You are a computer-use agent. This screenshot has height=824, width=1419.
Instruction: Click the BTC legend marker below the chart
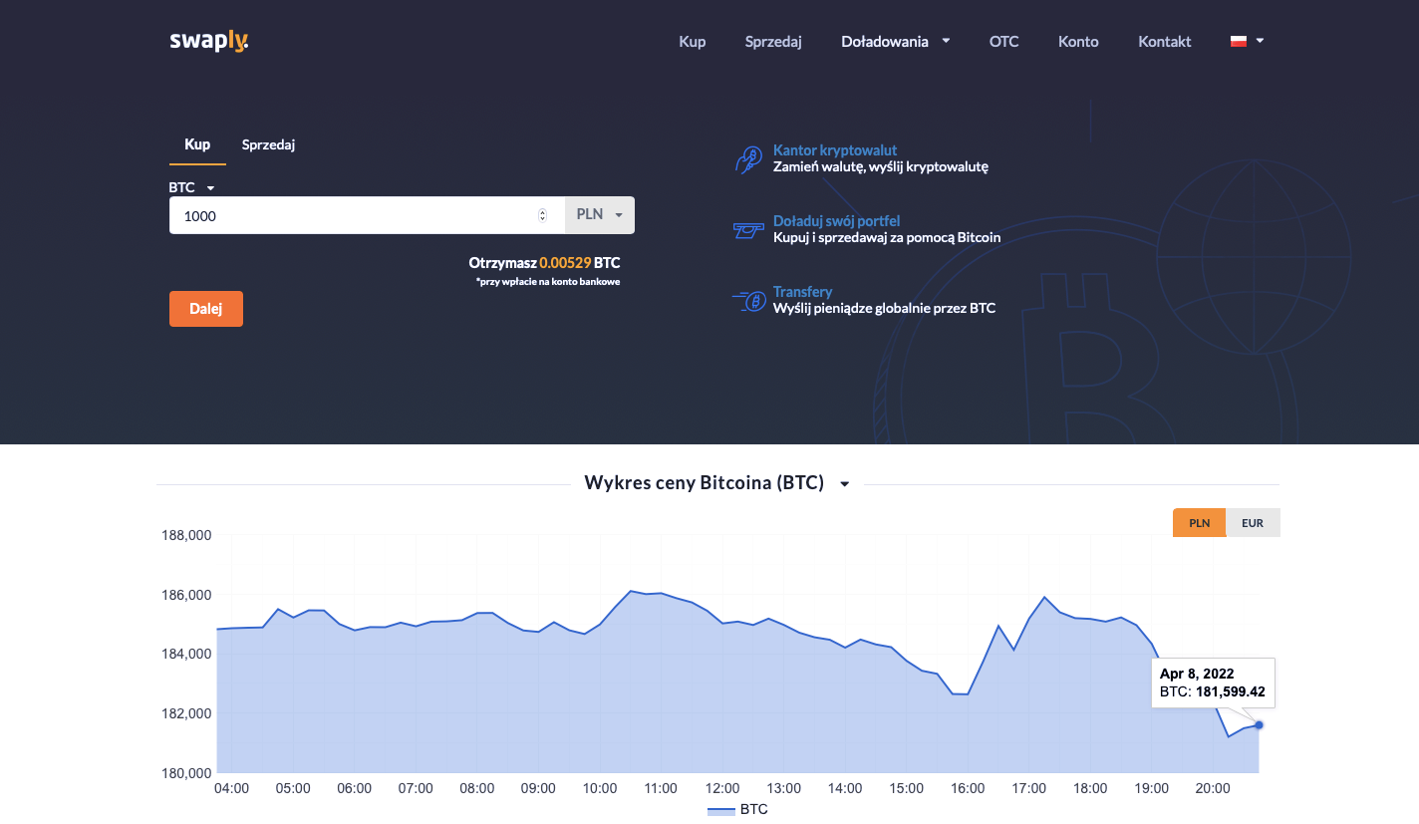[719, 809]
